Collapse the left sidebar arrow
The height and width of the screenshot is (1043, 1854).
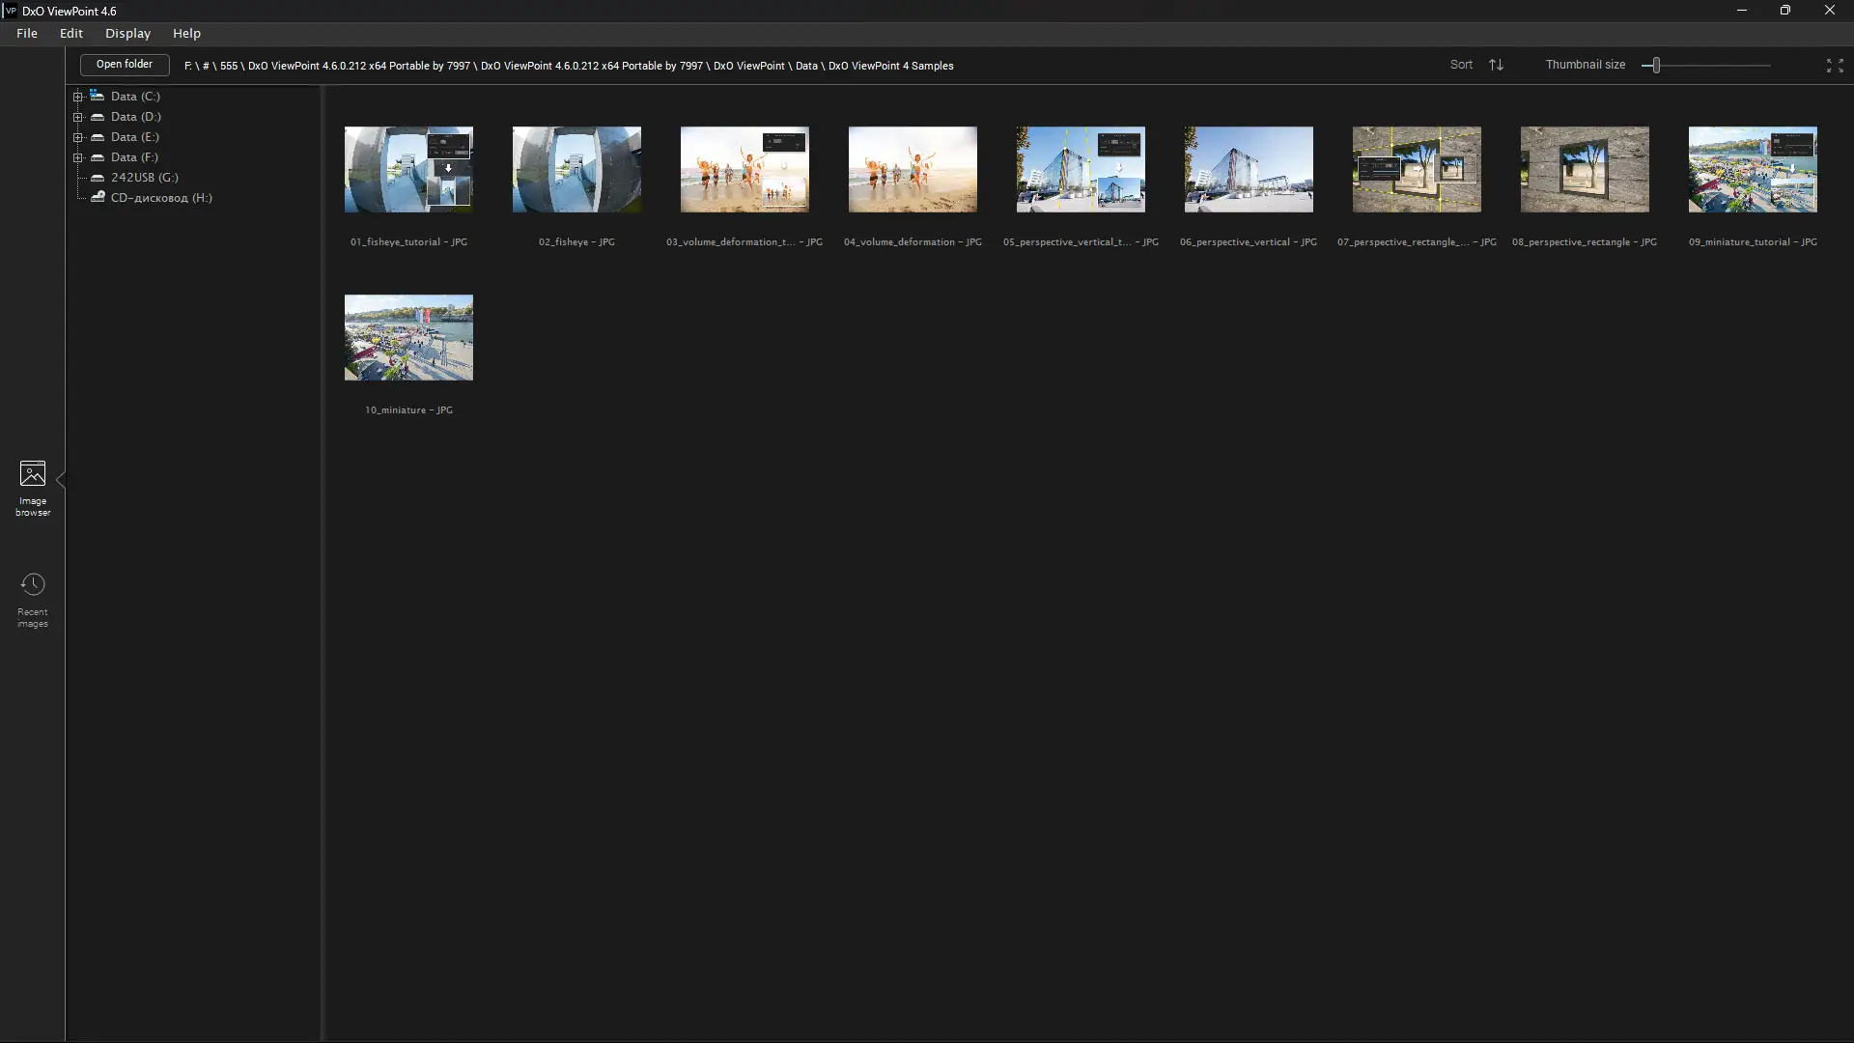point(61,480)
